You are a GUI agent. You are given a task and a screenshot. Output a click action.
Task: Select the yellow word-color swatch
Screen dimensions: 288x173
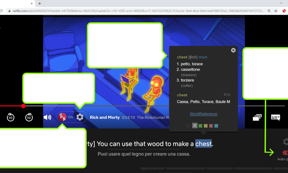click(x=206, y=126)
